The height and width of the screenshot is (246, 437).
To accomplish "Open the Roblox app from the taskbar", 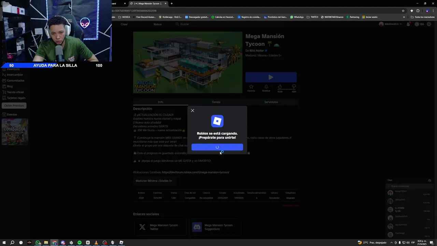I will (121, 243).
